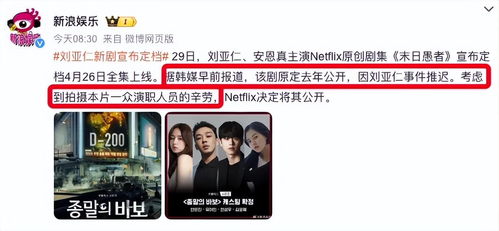View the D-200 city poster thumbnail
499x231 pixels.
pos(108,165)
